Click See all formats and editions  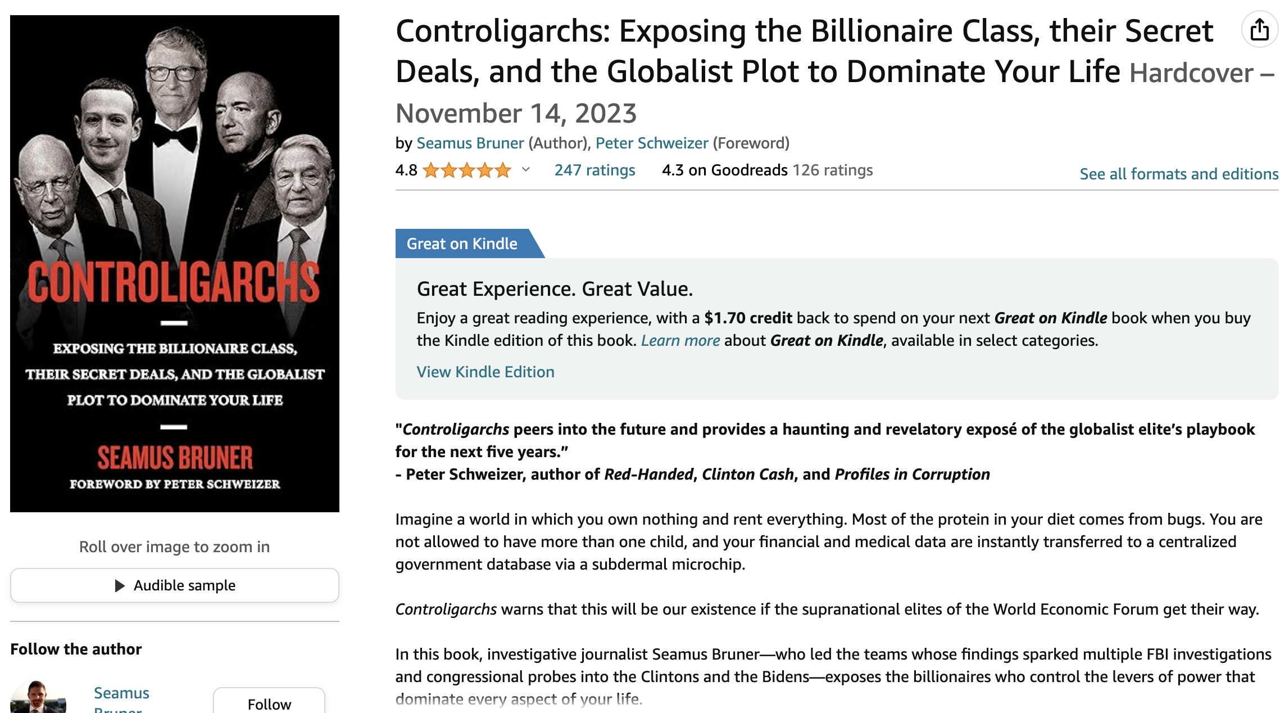[1179, 174]
